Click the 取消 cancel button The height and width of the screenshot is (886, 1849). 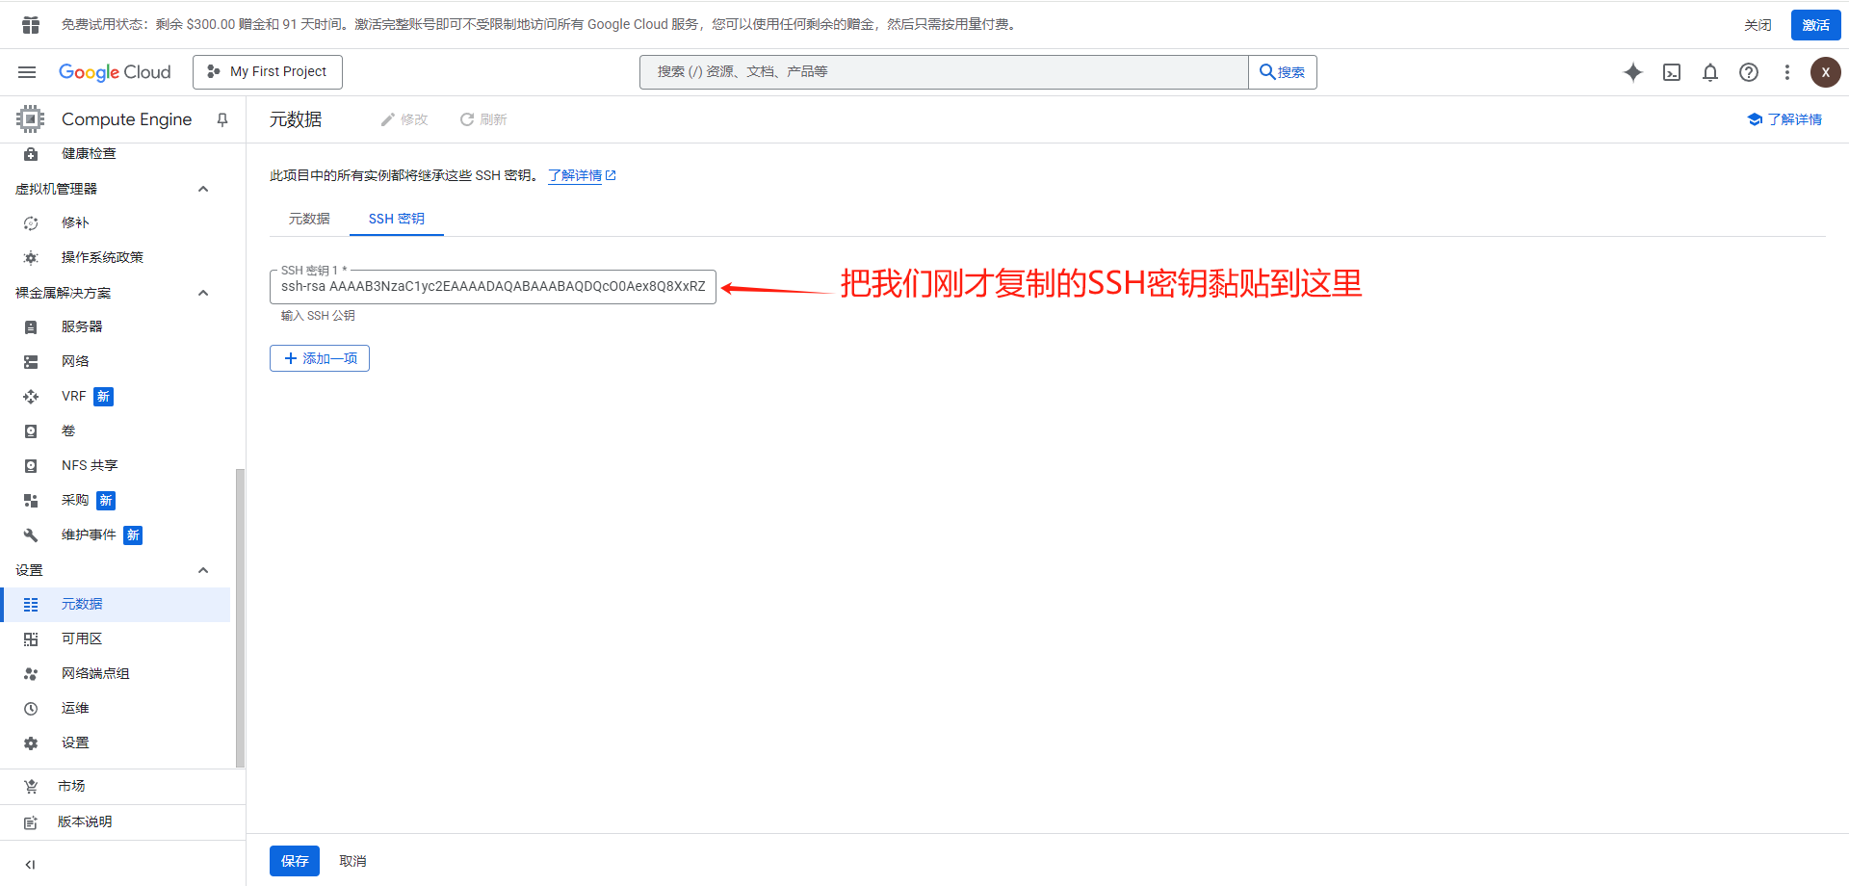point(352,861)
